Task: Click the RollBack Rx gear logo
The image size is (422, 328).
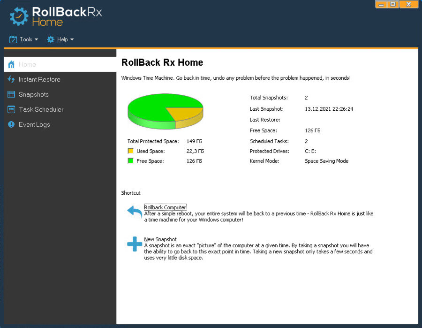Action: (x=19, y=17)
